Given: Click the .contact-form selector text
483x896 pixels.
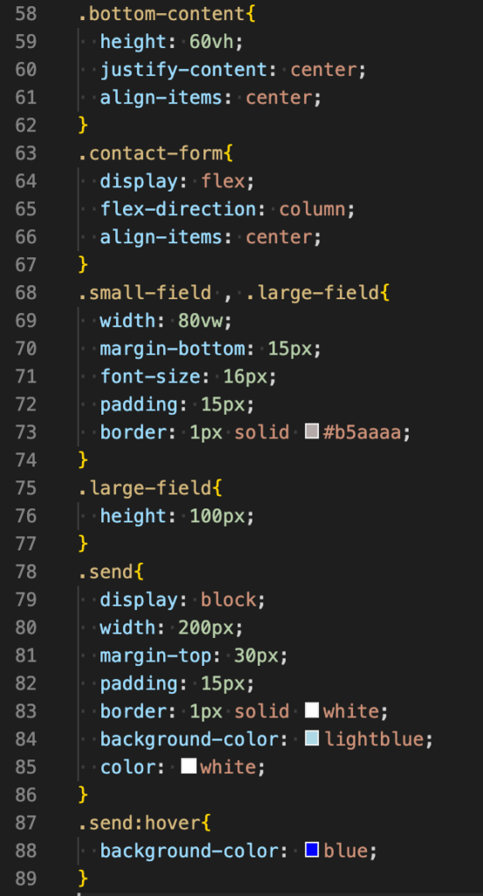Looking at the screenshot, I should pos(150,153).
